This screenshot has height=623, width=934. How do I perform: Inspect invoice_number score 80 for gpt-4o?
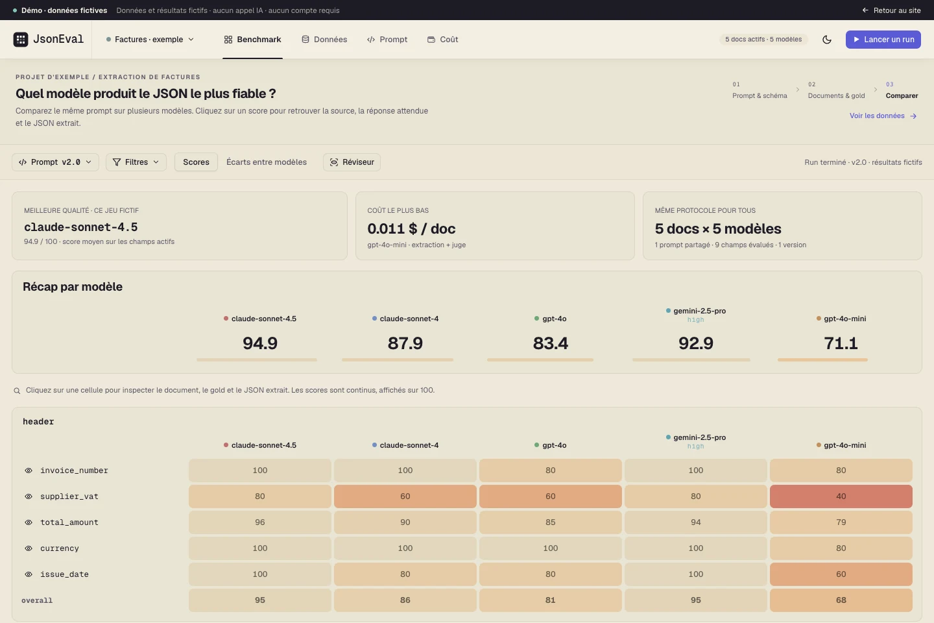click(551, 470)
